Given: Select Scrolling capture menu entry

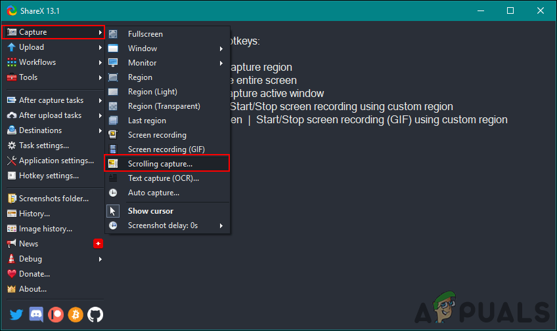Looking at the screenshot, I should pos(160,164).
